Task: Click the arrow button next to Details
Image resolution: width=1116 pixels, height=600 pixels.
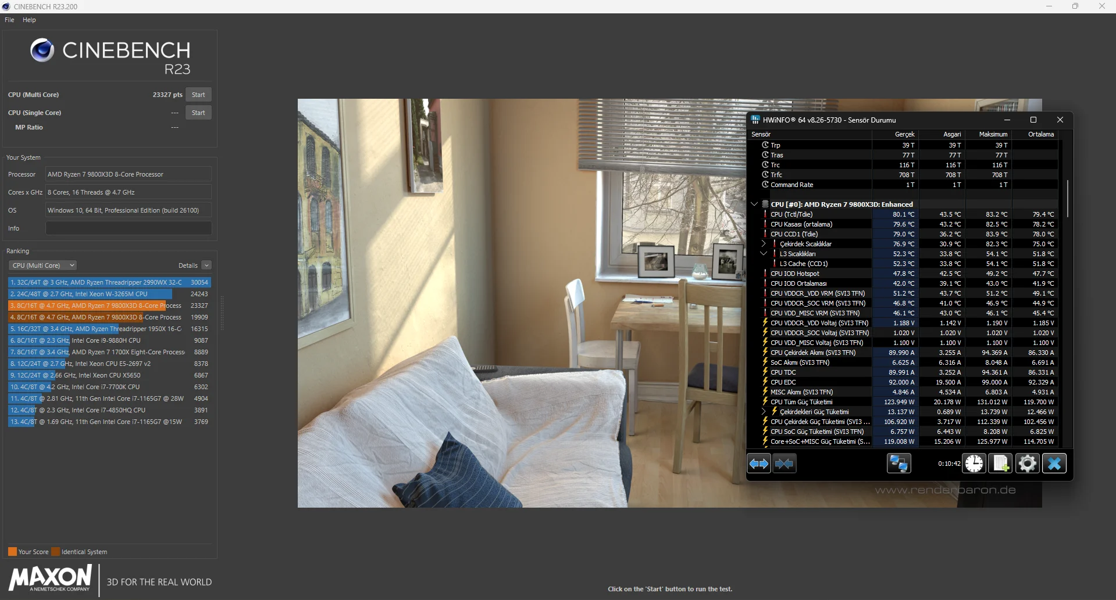Action: coord(206,265)
